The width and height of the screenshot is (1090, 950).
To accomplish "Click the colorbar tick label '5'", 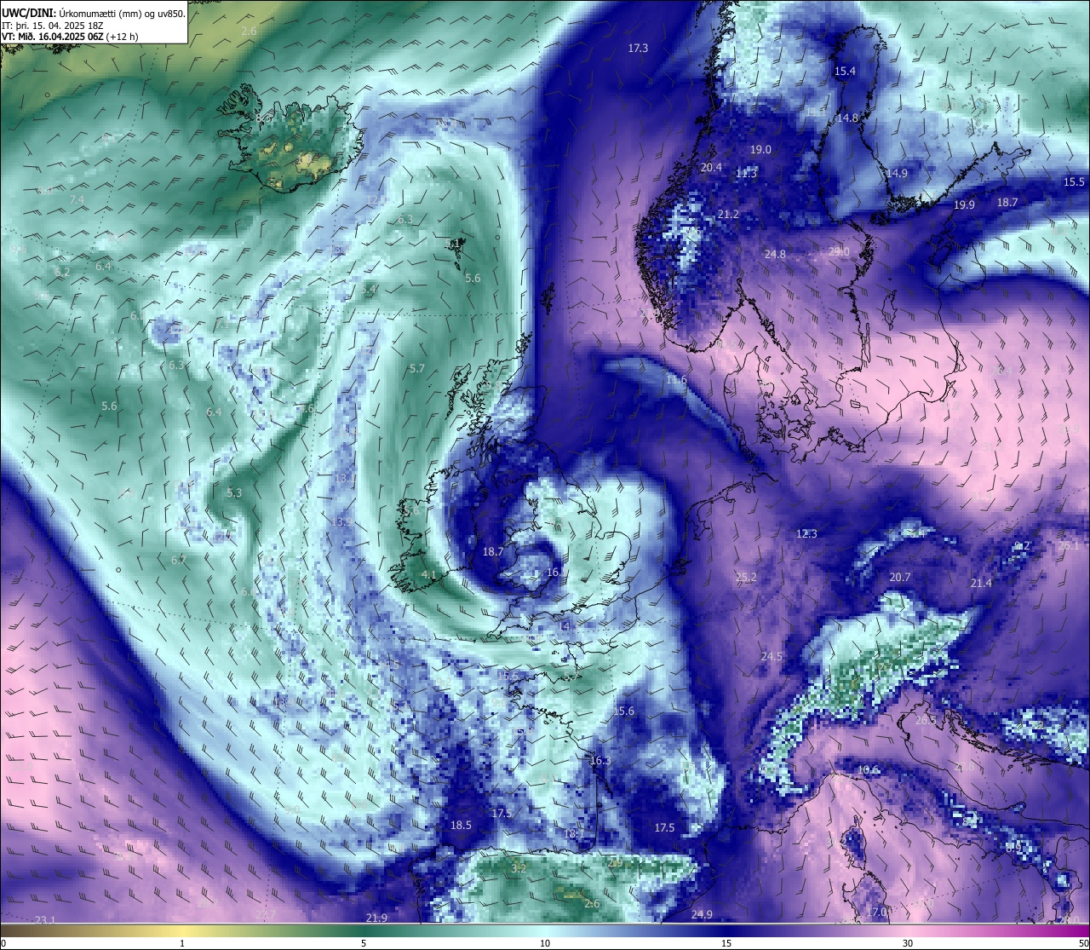I will click(364, 943).
